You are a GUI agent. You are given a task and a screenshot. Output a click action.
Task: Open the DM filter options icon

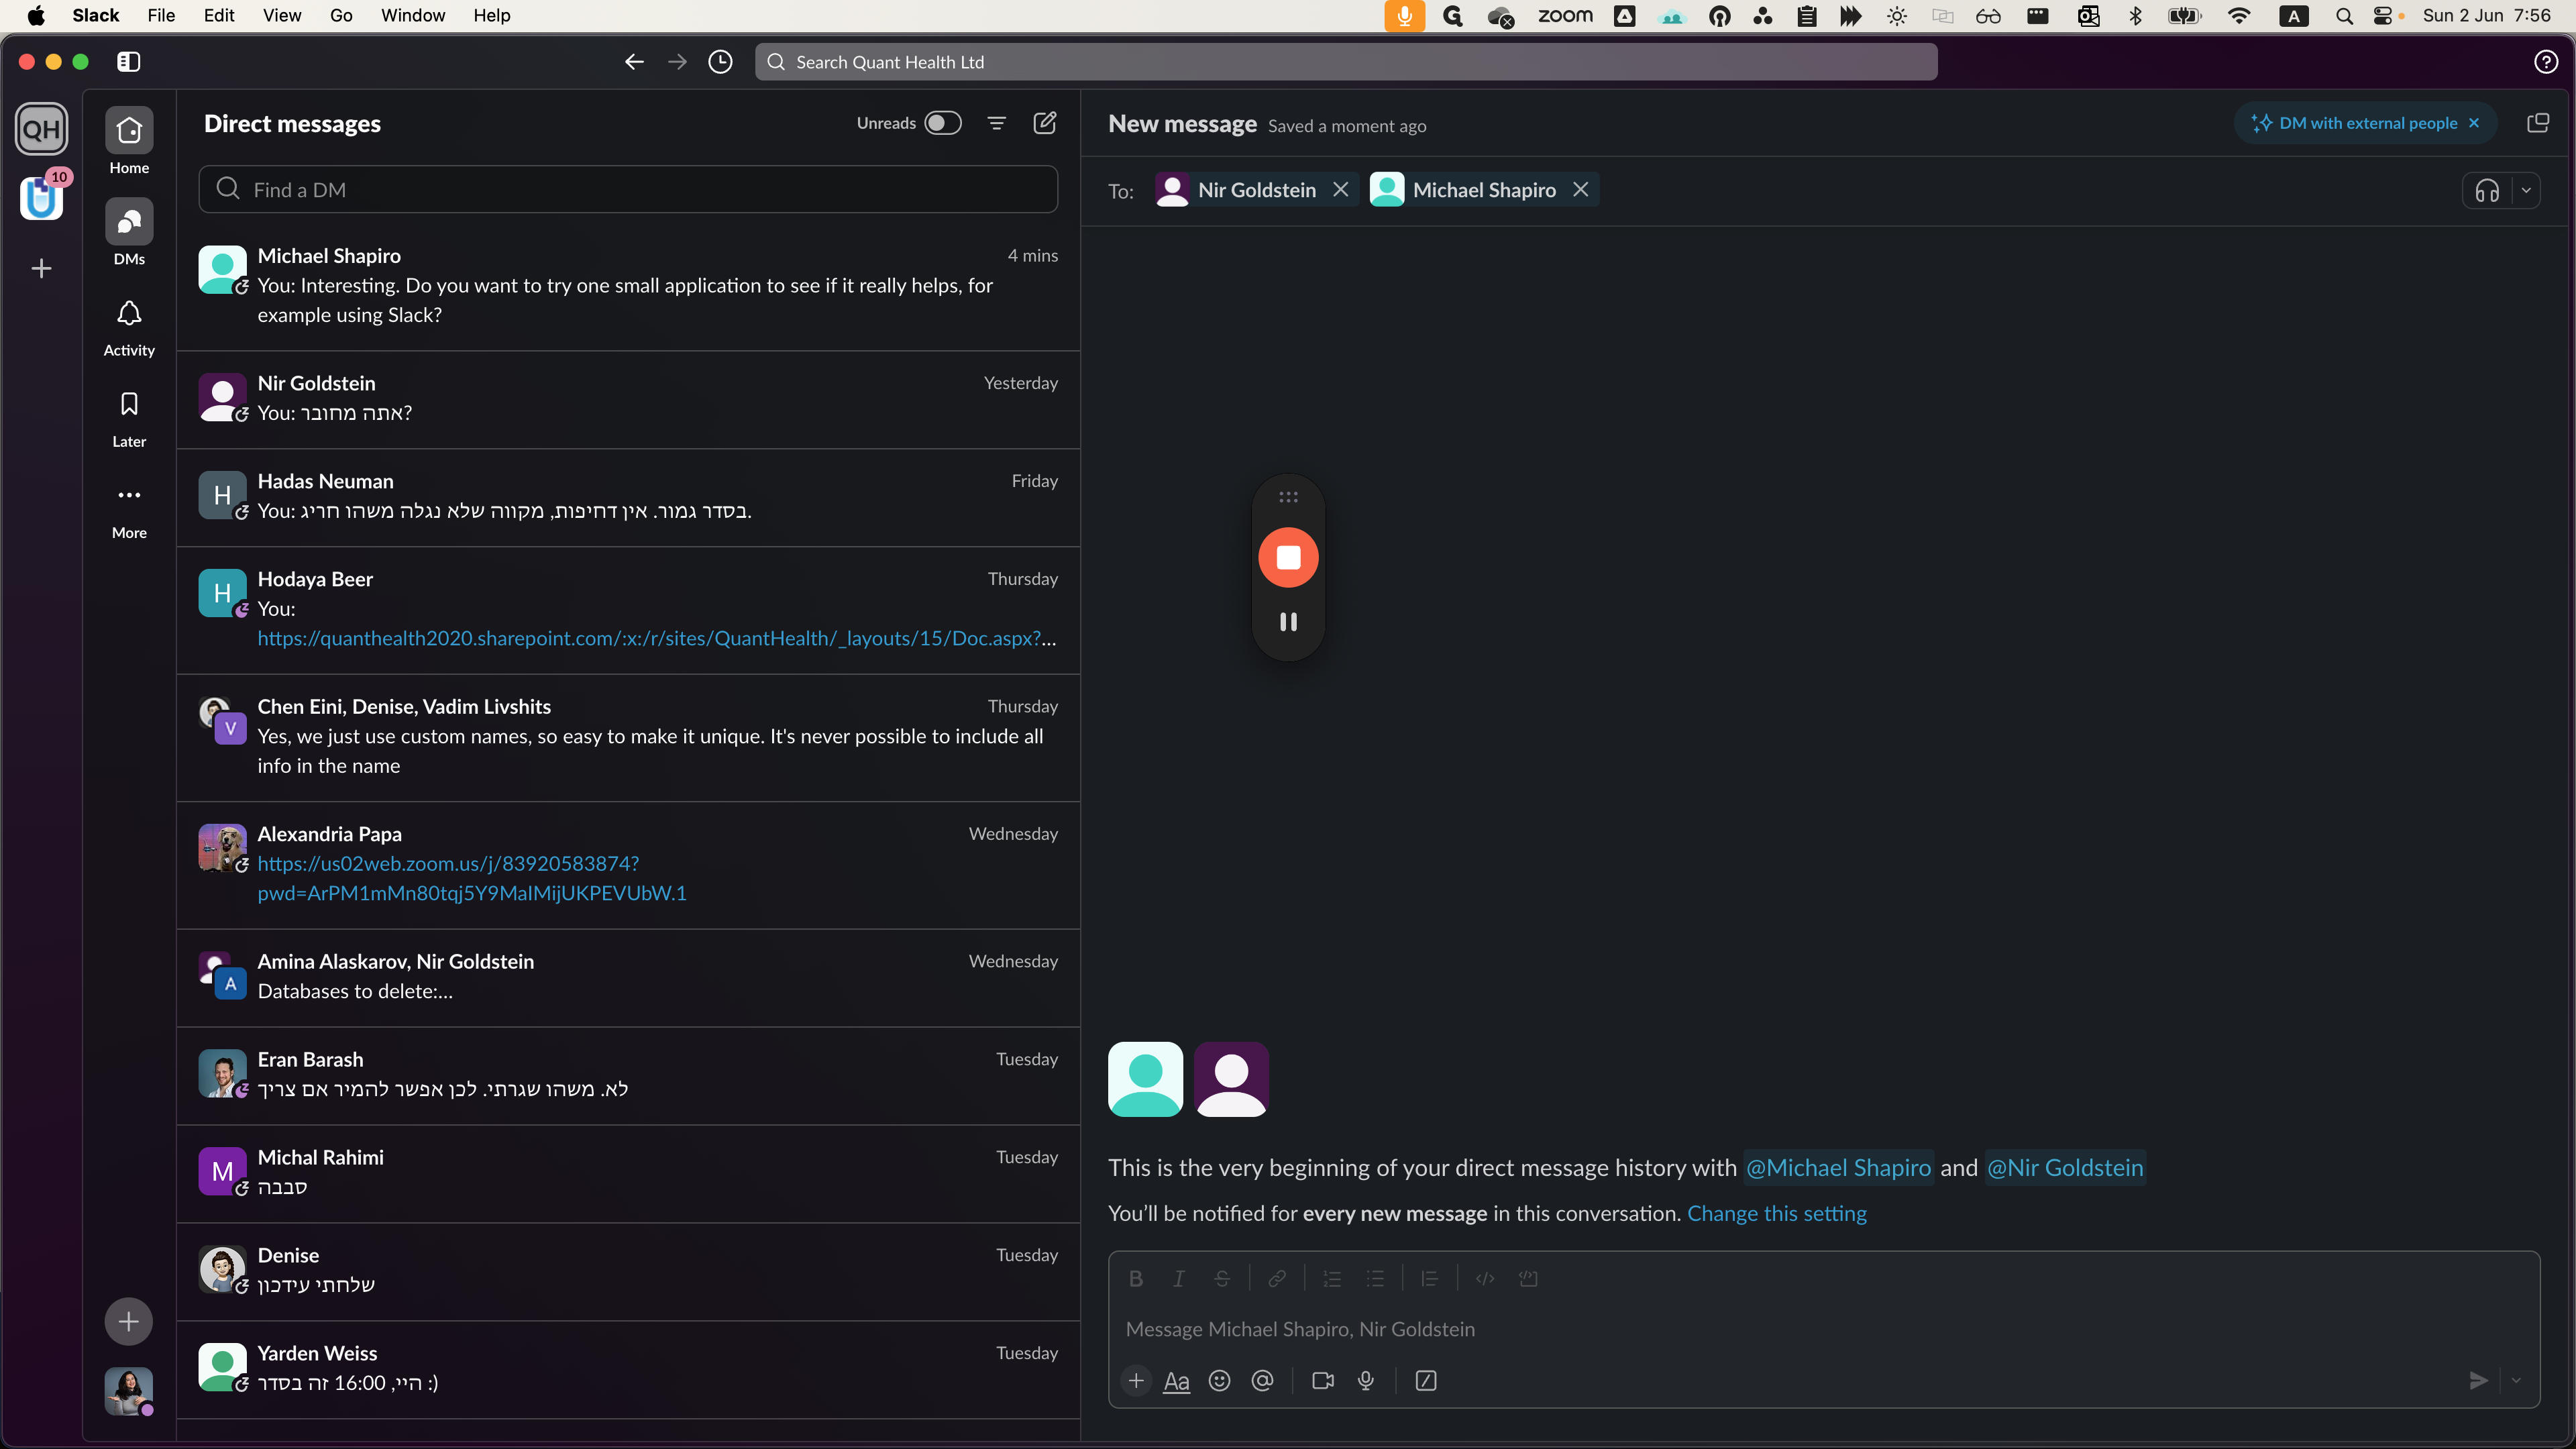(x=997, y=123)
